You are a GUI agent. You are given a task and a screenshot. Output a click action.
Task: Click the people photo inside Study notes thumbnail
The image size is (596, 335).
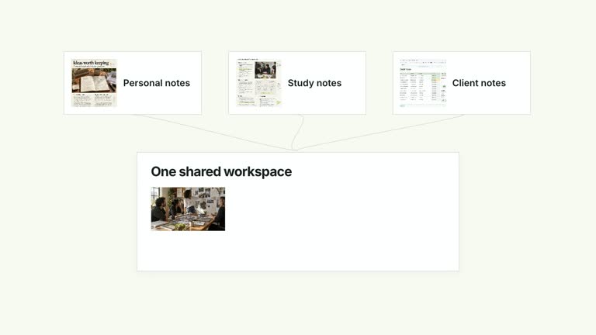pyautogui.click(x=265, y=70)
